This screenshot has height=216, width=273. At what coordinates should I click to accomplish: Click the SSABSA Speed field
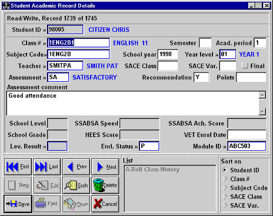139,123
